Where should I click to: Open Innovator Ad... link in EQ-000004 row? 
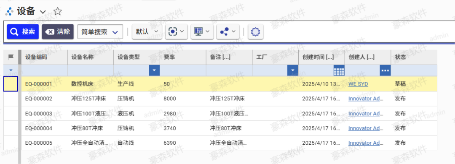366,128
